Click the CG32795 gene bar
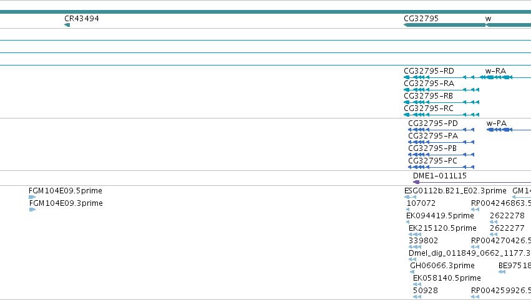Viewport: 531px width, 300px height. click(445, 25)
